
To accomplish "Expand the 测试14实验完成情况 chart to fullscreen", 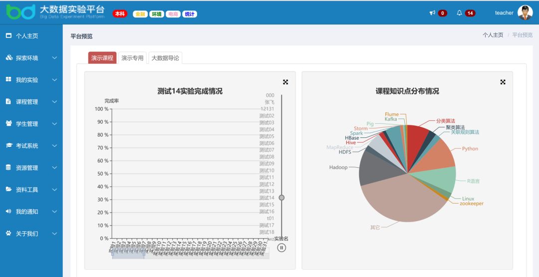I will click(285, 82).
